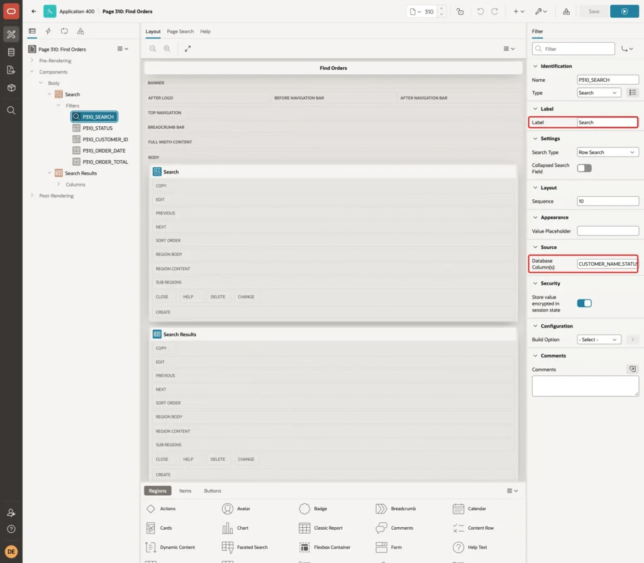Open SQL Workshop database icon

click(11, 52)
